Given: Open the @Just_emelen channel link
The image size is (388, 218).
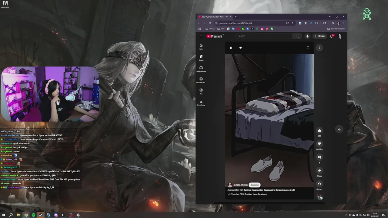Looking at the screenshot, I should (240, 185).
